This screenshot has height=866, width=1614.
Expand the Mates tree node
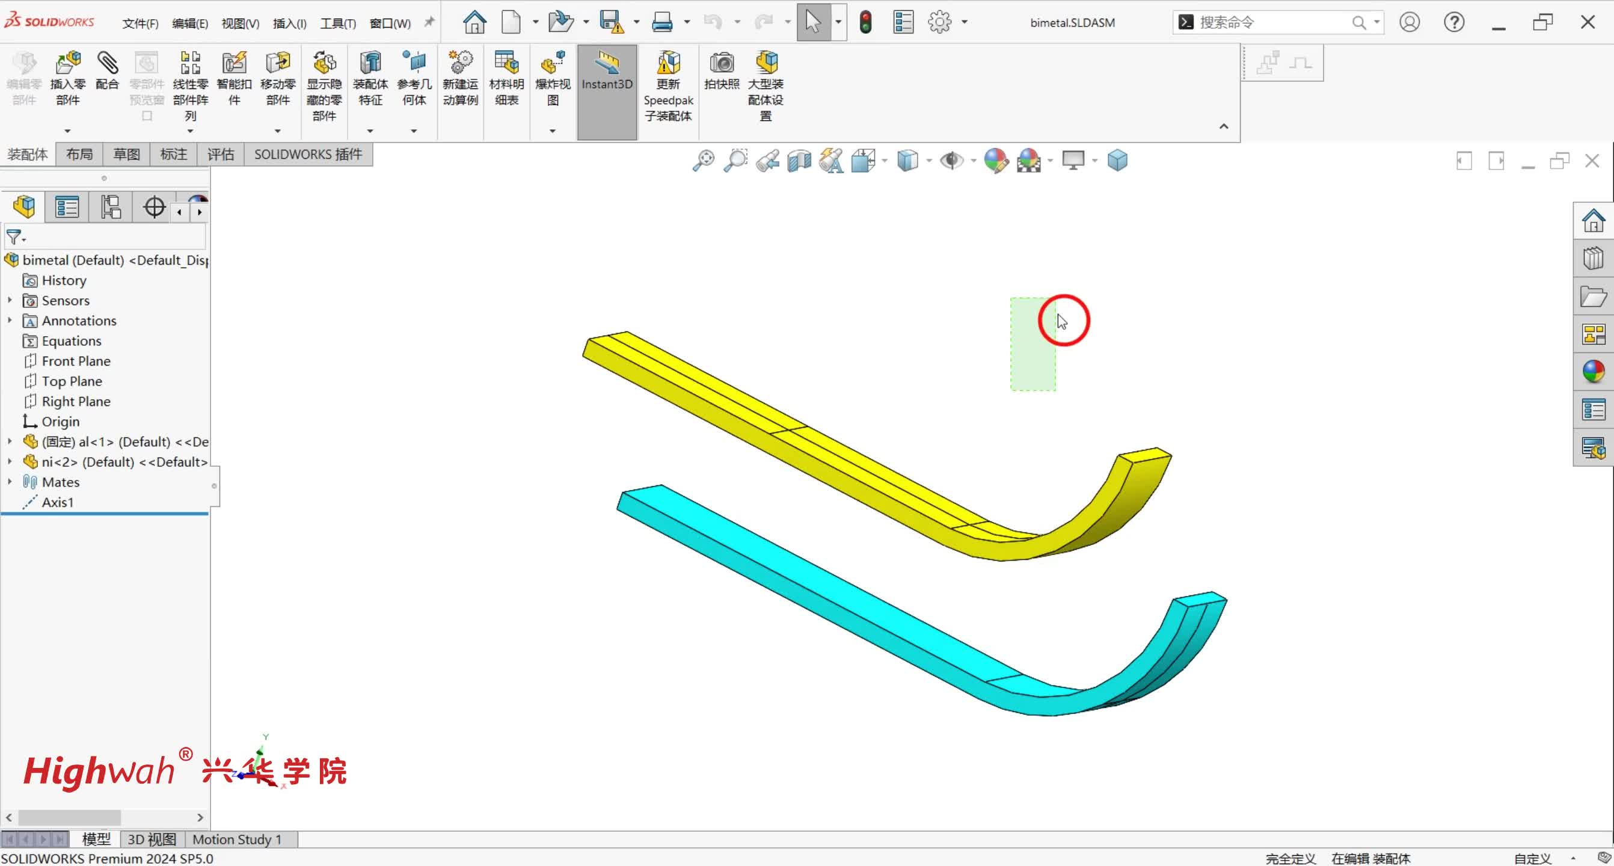10,482
